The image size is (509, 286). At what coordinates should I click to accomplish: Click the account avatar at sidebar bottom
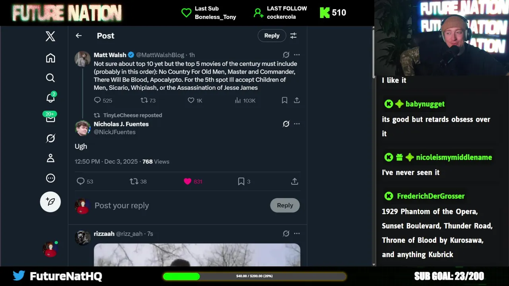tap(50, 249)
